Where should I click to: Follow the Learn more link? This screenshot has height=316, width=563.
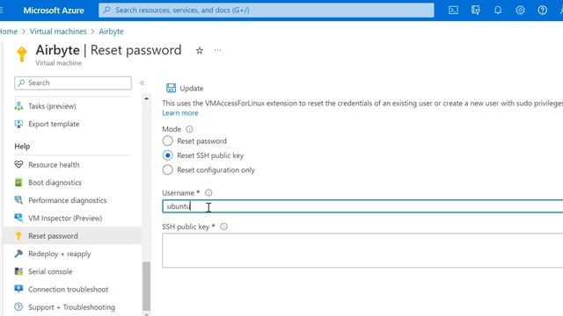179,113
